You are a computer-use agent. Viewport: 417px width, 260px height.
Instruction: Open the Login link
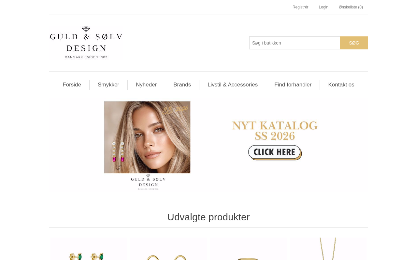(324, 7)
